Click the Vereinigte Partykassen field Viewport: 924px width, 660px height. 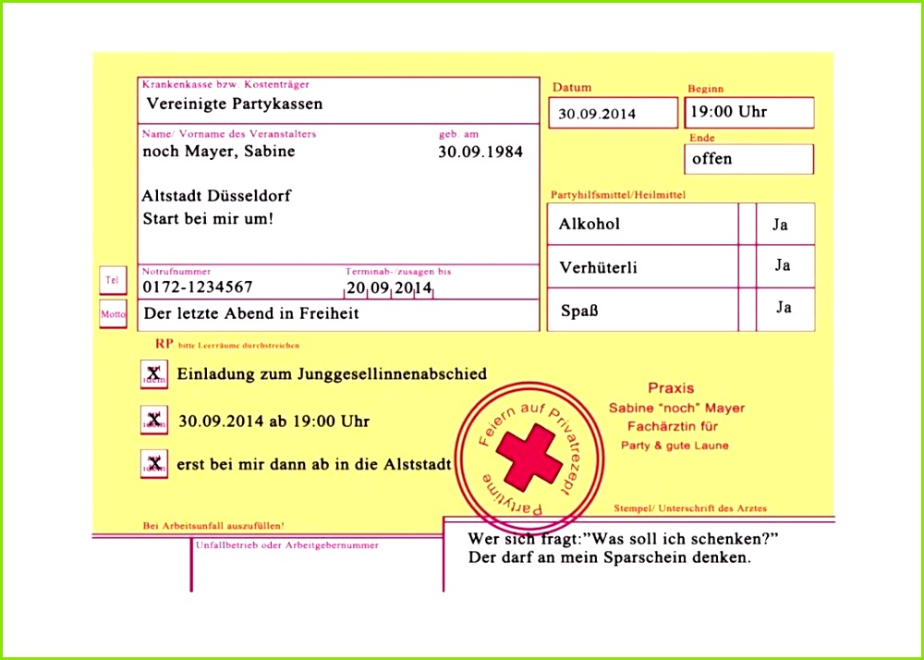(338, 104)
